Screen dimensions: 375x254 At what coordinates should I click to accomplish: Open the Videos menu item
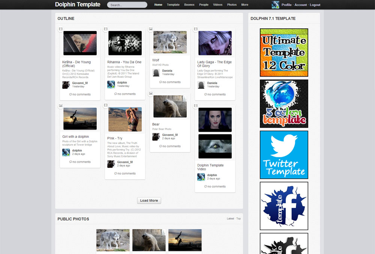(x=217, y=5)
